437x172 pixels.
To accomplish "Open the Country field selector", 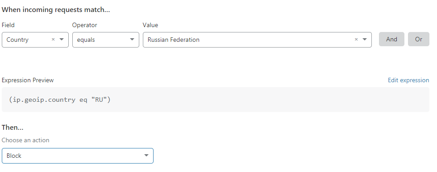I will pos(35,40).
